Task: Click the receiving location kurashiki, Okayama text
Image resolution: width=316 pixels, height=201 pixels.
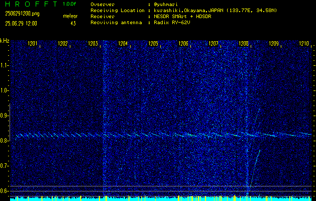Action: tap(216, 11)
